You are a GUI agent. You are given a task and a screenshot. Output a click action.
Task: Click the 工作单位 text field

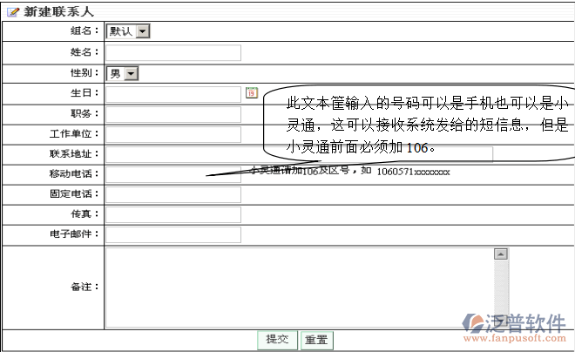(172, 134)
